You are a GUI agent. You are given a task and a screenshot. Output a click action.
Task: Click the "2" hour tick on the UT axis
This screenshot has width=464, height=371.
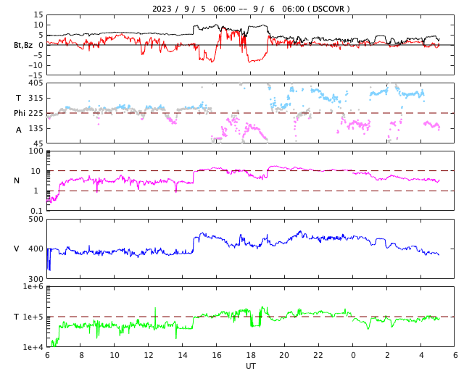point(387,355)
